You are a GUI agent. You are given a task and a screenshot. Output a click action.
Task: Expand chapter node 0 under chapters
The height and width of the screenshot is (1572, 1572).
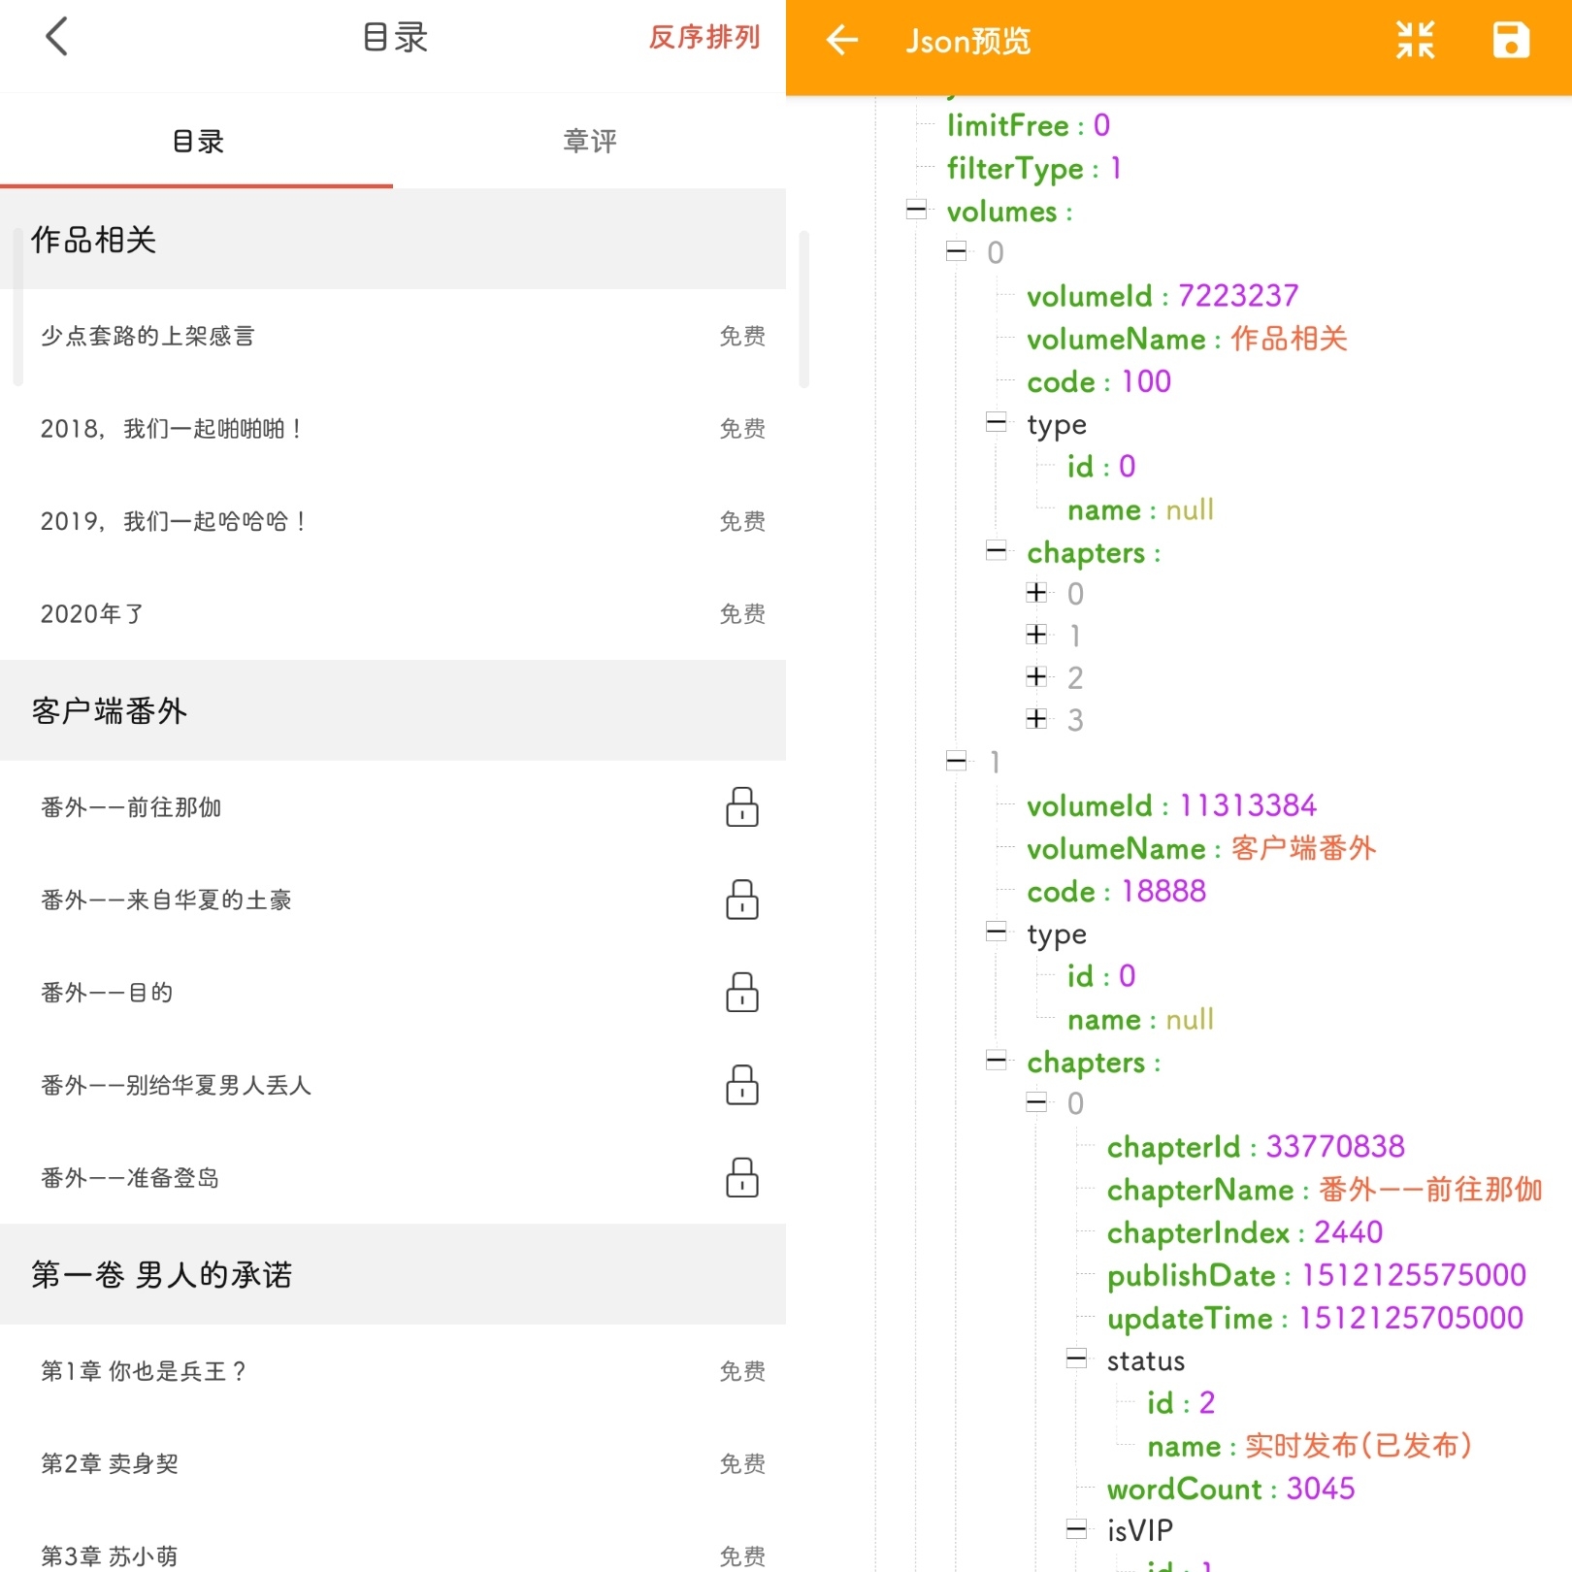click(x=1036, y=592)
